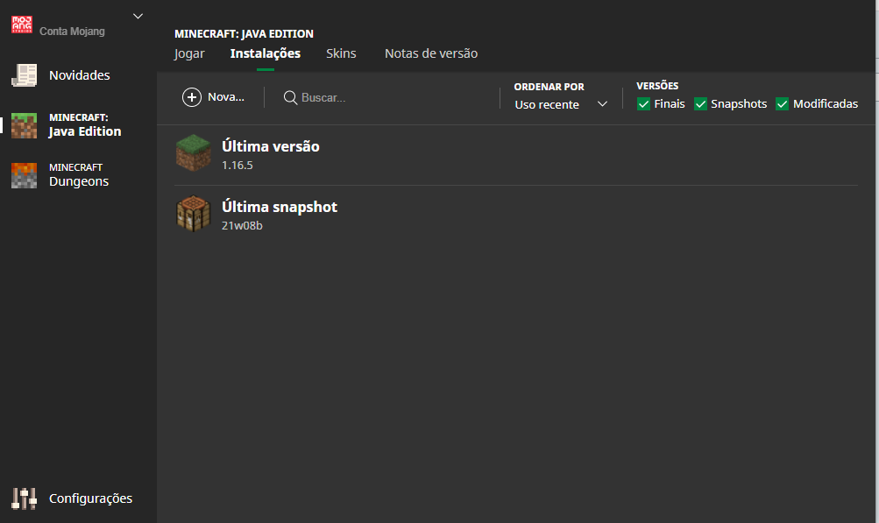This screenshot has width=879, height=523.
Task: Select the Java Edition grass block icon
Action: pos(24,125)
